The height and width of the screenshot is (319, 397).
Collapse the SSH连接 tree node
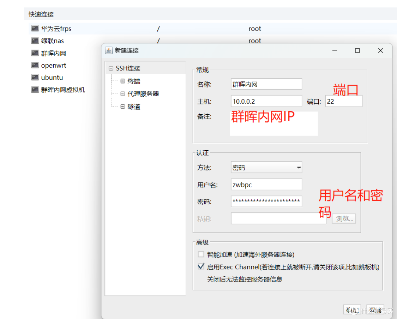(111, 68)
